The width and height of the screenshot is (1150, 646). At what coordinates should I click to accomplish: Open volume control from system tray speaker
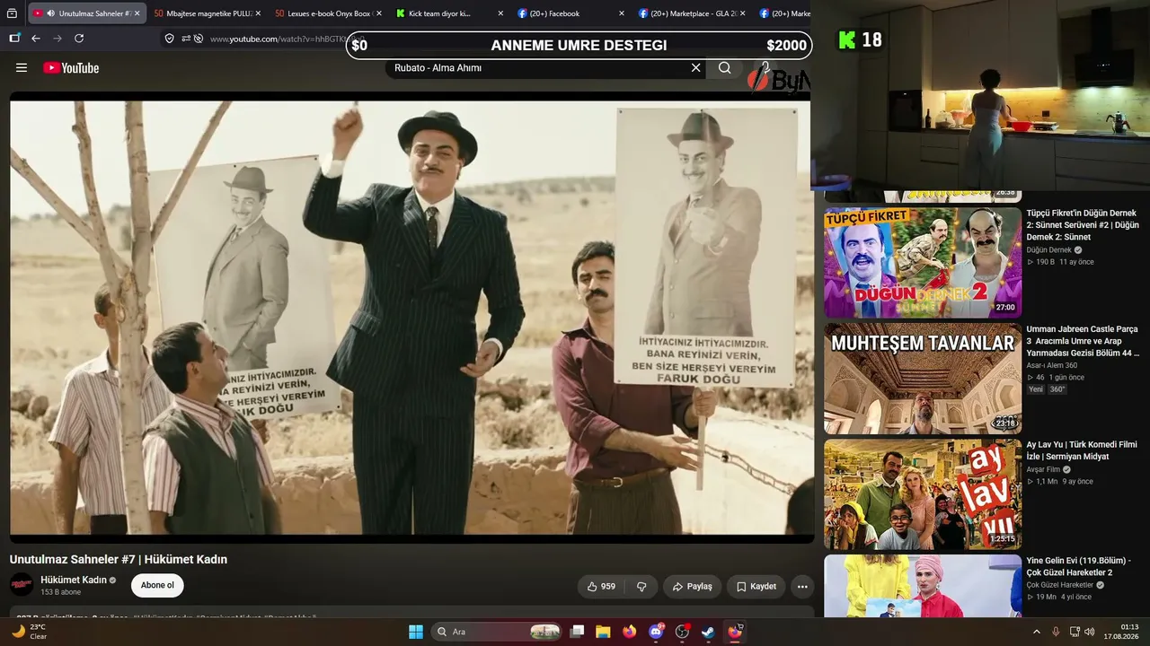tap(1090, 632)
